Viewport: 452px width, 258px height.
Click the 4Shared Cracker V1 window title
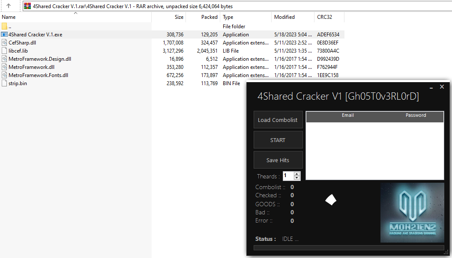point(338,96)
